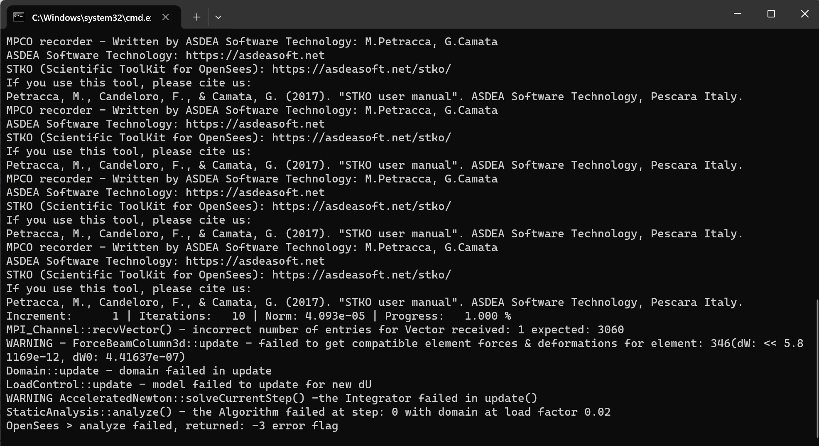Click the 'Norm: 4.093e-05' value
The height and width of the screenshot is (446, 819).
pos(315,316)
